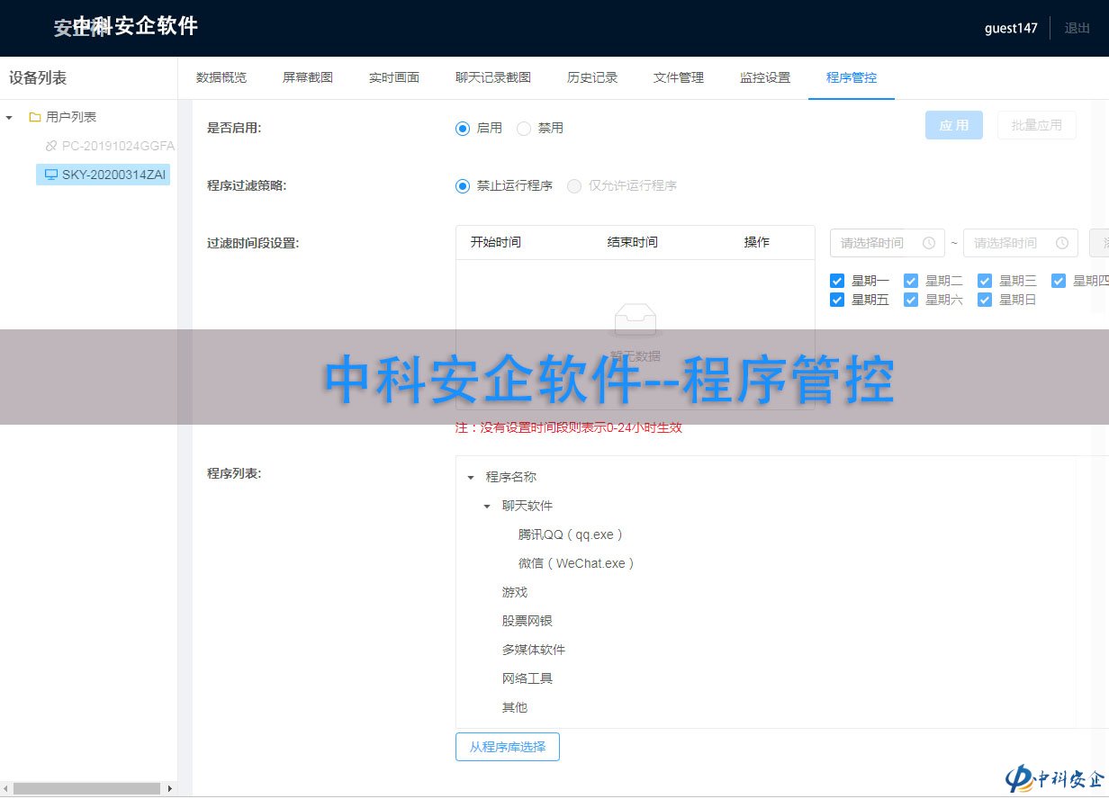Choose 仅允许运行程序 filter policy

pyautogui.click(x=574, y=186)
